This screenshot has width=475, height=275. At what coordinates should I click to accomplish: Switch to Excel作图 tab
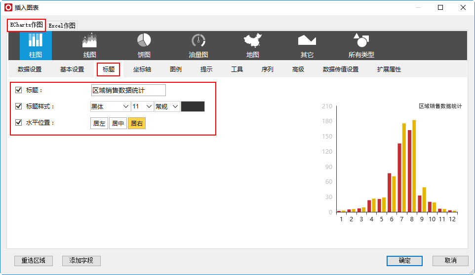(x=62, y=26)
